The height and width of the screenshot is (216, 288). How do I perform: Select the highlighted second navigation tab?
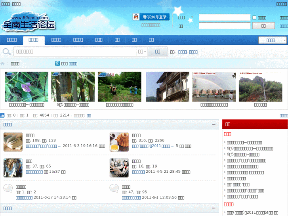pyautogui.click(x=34, y=40)
